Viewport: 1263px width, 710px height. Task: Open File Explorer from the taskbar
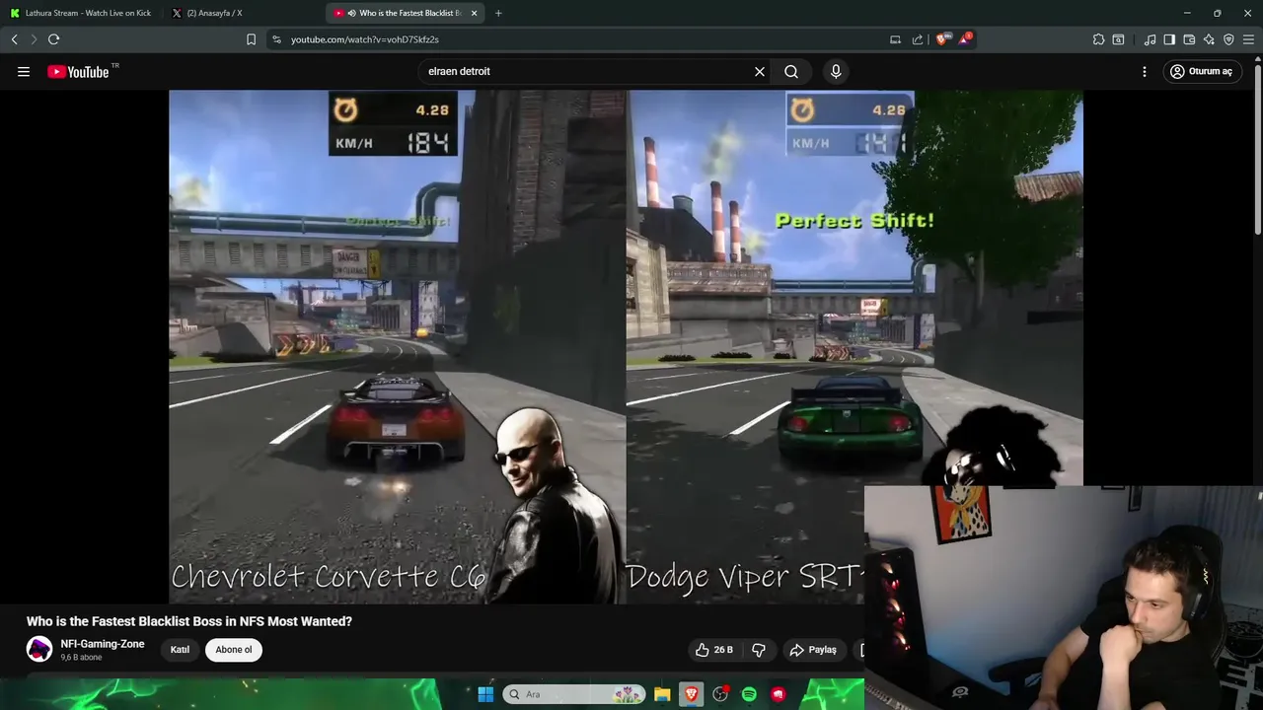[x=662, y=694]
